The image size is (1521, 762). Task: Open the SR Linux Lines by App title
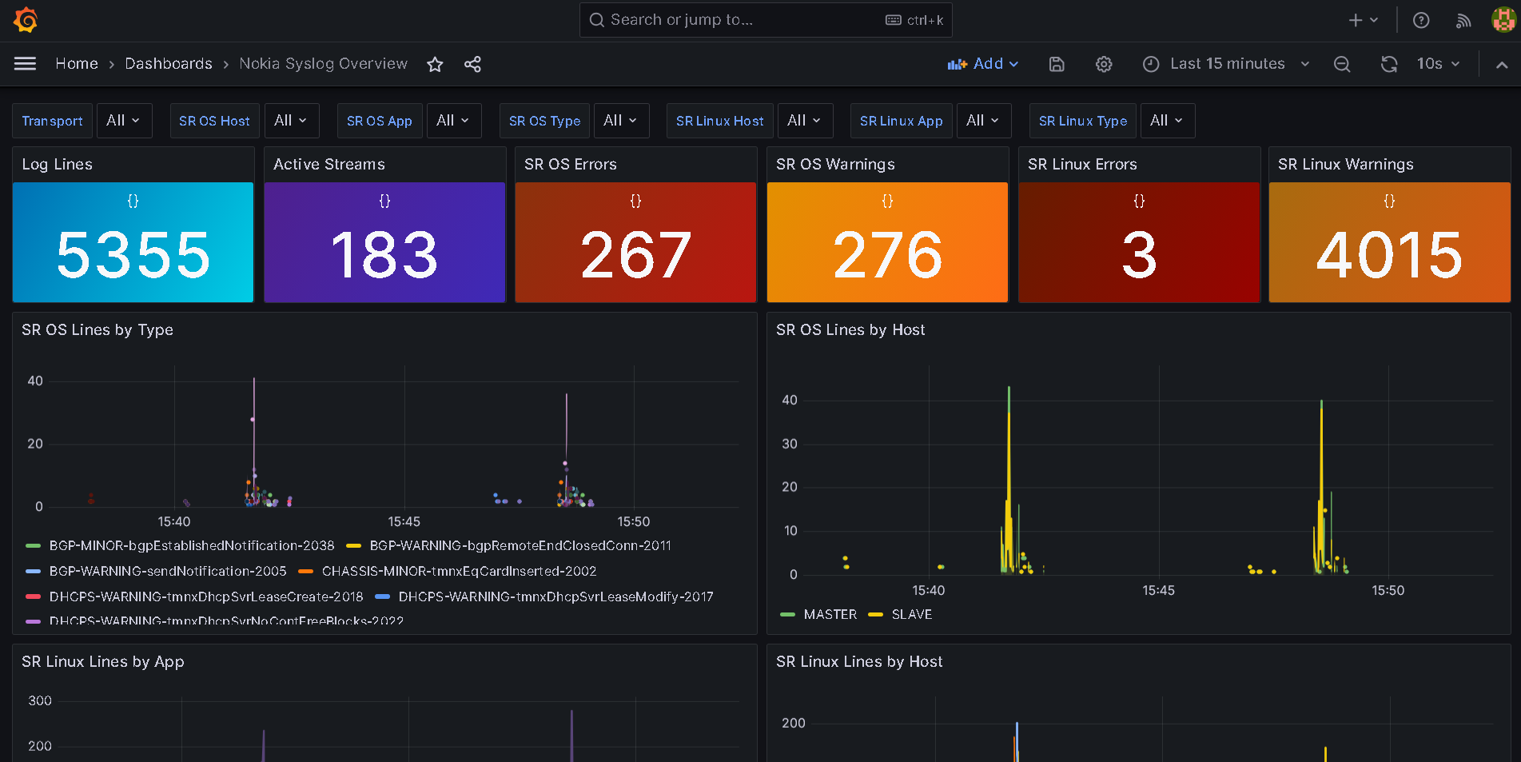[103, 661]
